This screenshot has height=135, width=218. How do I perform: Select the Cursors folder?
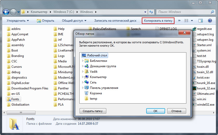click(x=14, y=67)
